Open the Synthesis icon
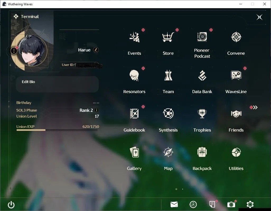The image size is (271, 211). (168, 113)
